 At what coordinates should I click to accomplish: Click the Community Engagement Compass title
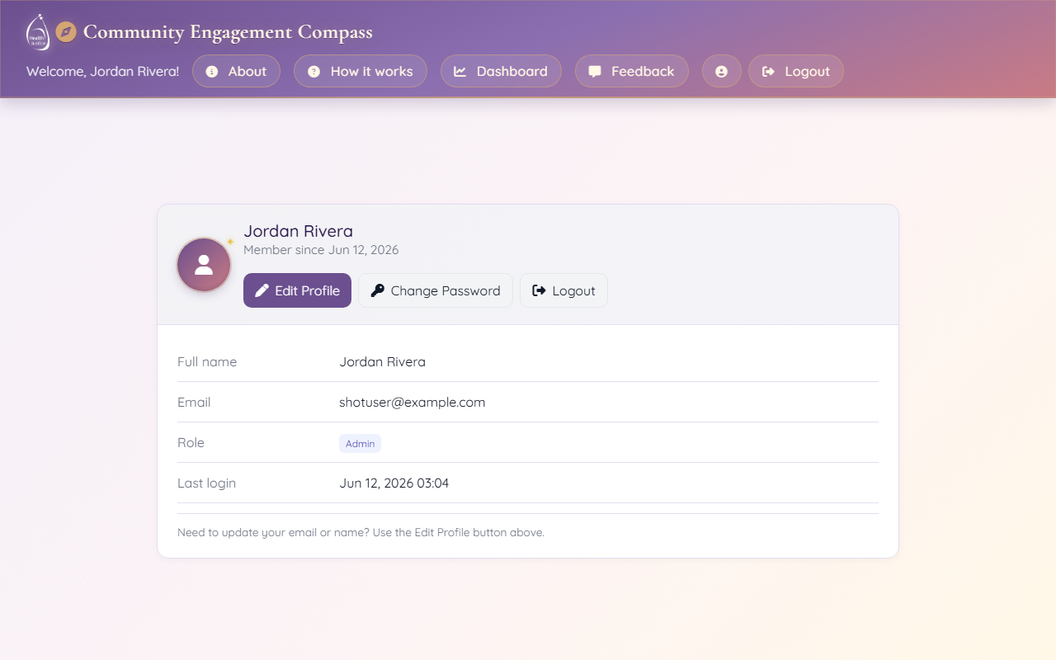228,32
